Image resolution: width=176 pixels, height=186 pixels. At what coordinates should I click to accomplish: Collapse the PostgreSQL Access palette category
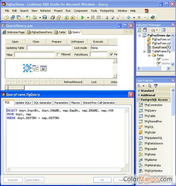tap(139, 100)
